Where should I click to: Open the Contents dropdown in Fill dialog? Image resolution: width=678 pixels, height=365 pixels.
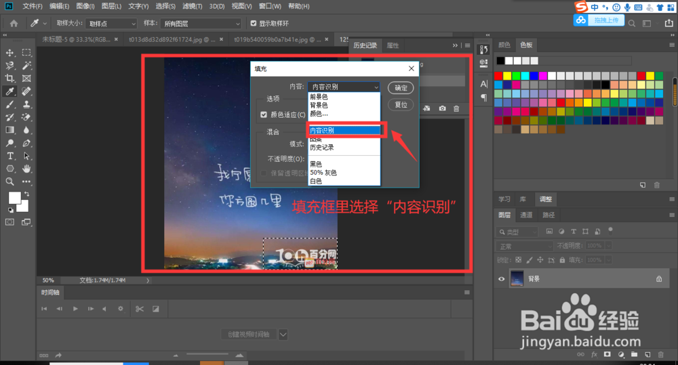pos(344,87)
